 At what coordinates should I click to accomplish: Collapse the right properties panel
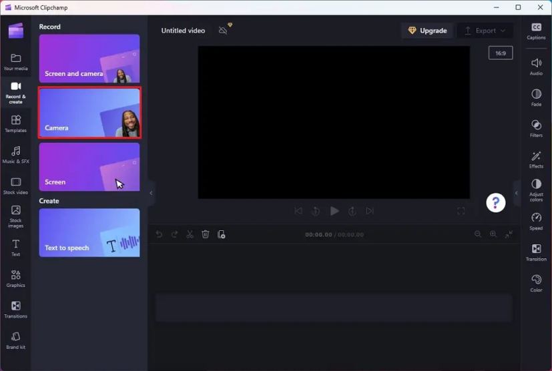coord(517,193)
